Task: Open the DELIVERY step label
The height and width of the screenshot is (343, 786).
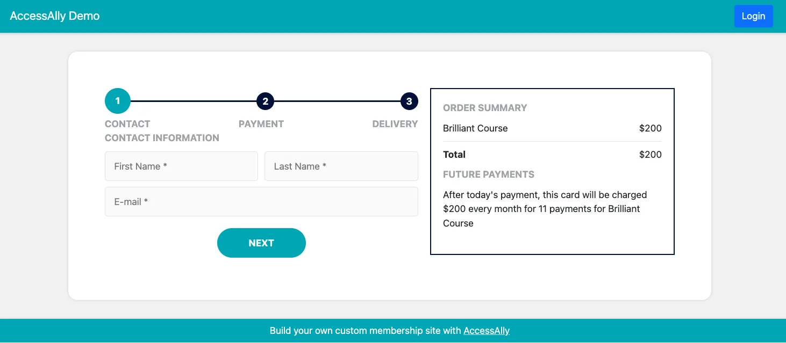Action: click(395, 124)
